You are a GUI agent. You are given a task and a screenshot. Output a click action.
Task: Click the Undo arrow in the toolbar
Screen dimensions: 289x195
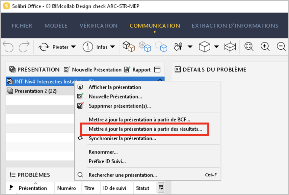[8, 47]
